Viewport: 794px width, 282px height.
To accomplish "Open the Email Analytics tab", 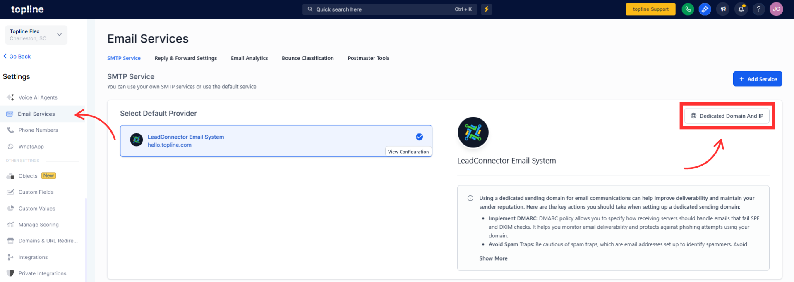I will click(x=249, y=58).
